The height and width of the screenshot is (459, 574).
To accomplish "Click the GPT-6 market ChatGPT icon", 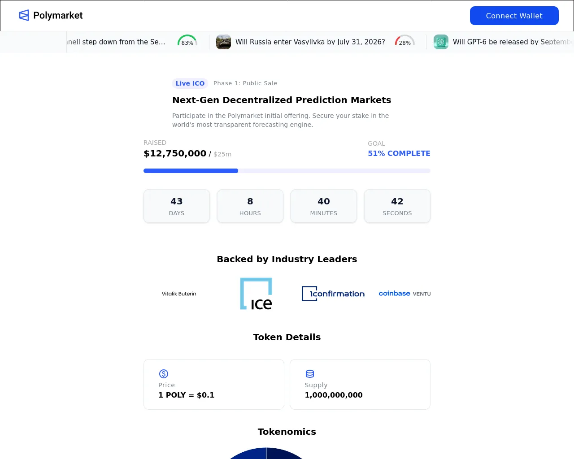I will click(x=441, y=42).
